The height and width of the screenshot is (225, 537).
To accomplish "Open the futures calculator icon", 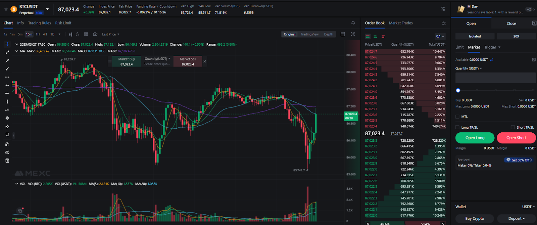I will (534, 60).
